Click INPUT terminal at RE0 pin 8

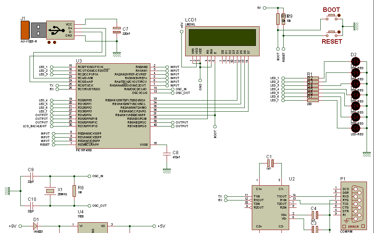coord(53,134)
